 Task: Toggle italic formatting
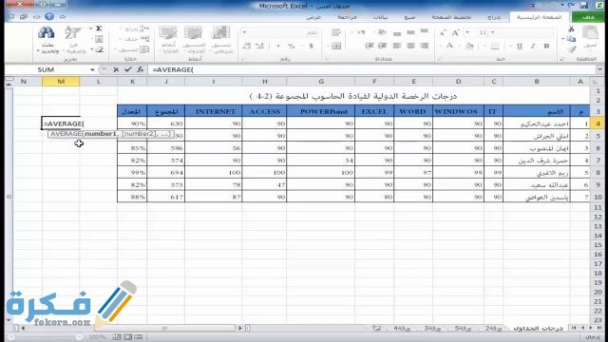pyautogui.click(x=533, y=47)
